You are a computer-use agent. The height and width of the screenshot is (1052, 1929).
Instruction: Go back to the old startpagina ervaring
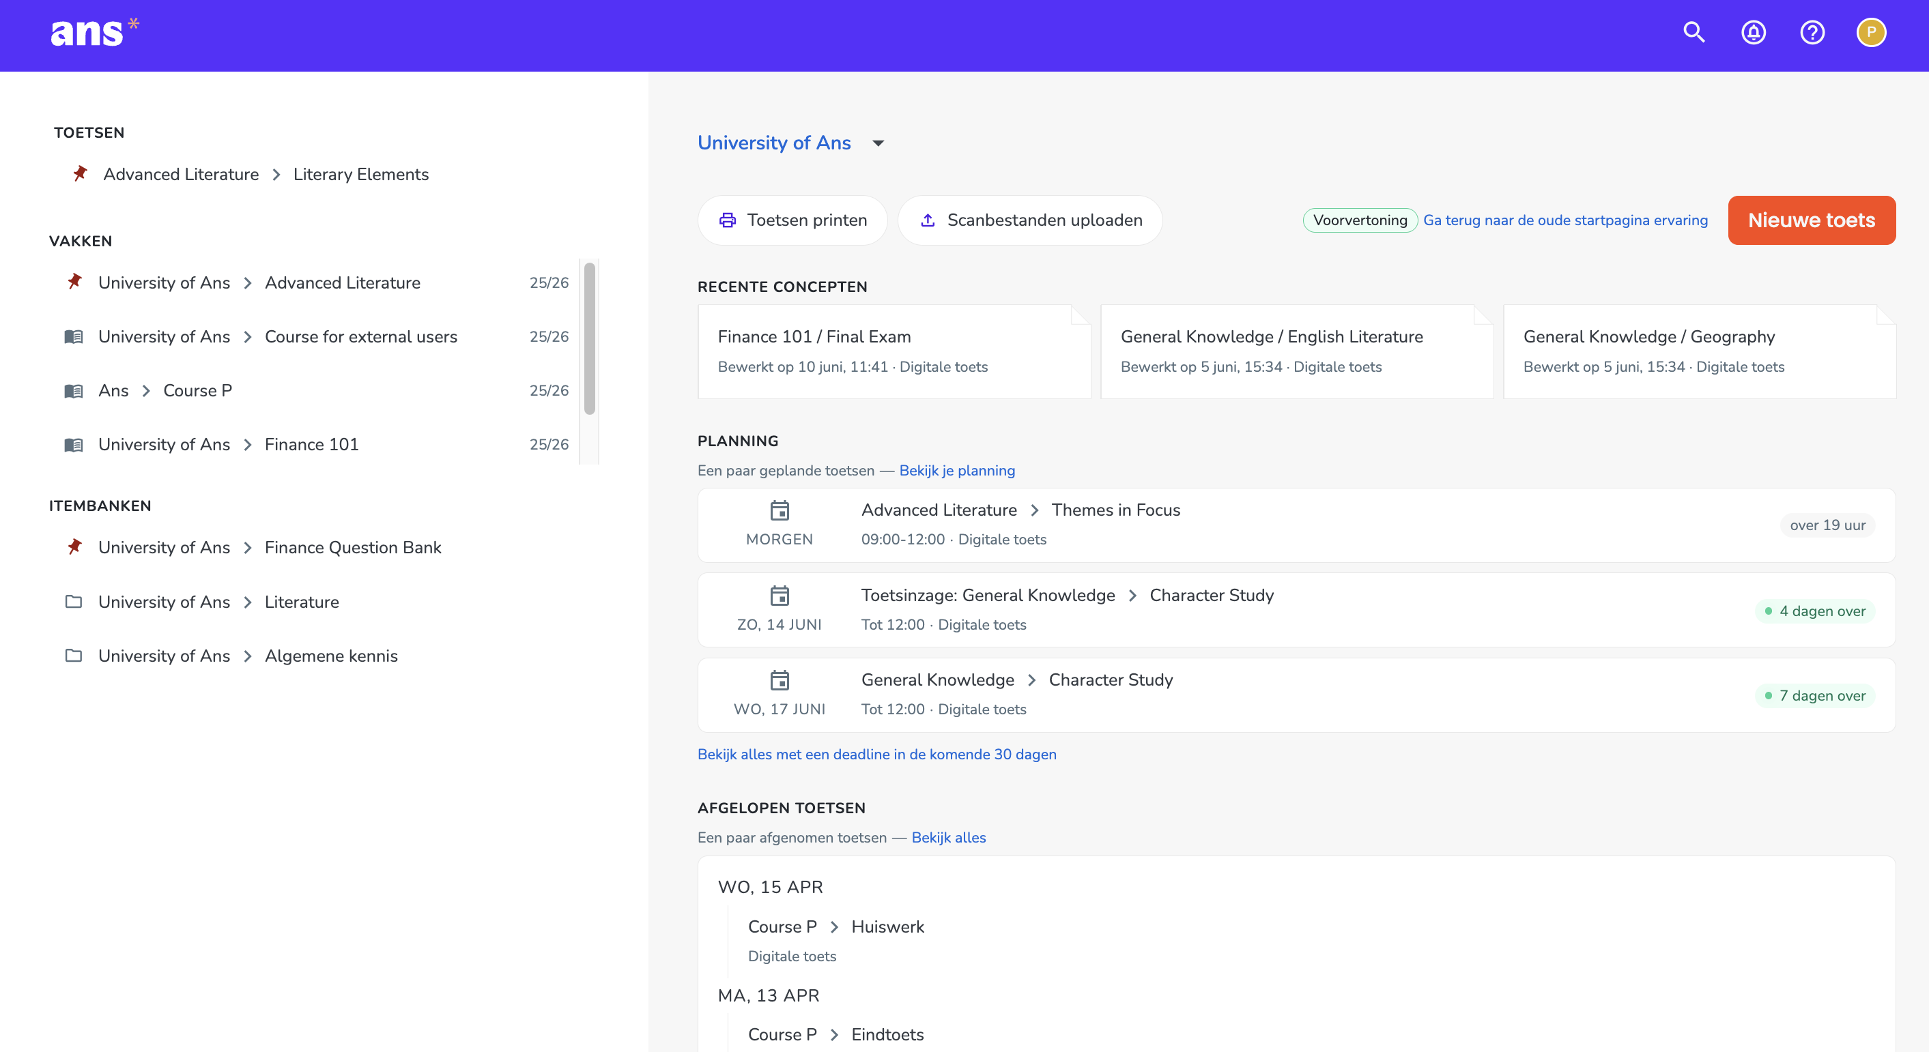[1565, 220]
